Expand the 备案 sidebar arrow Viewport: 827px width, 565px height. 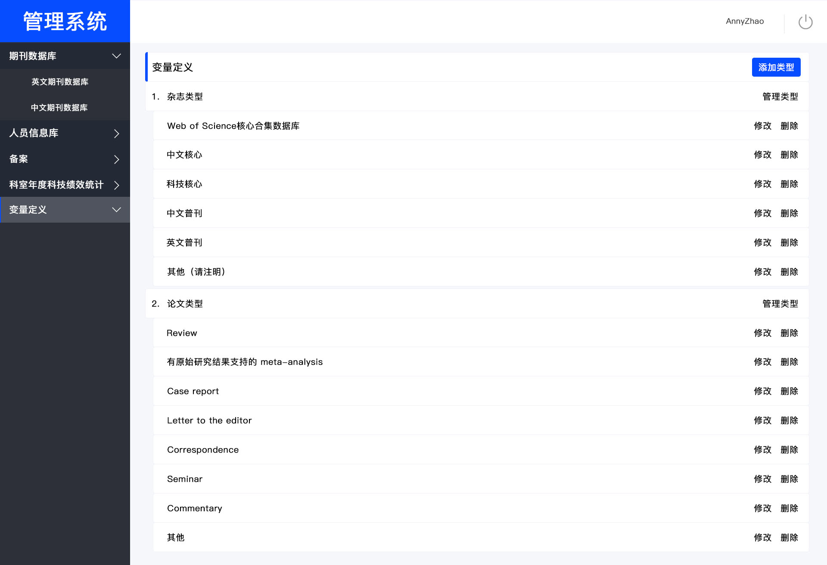pos(116,159)
